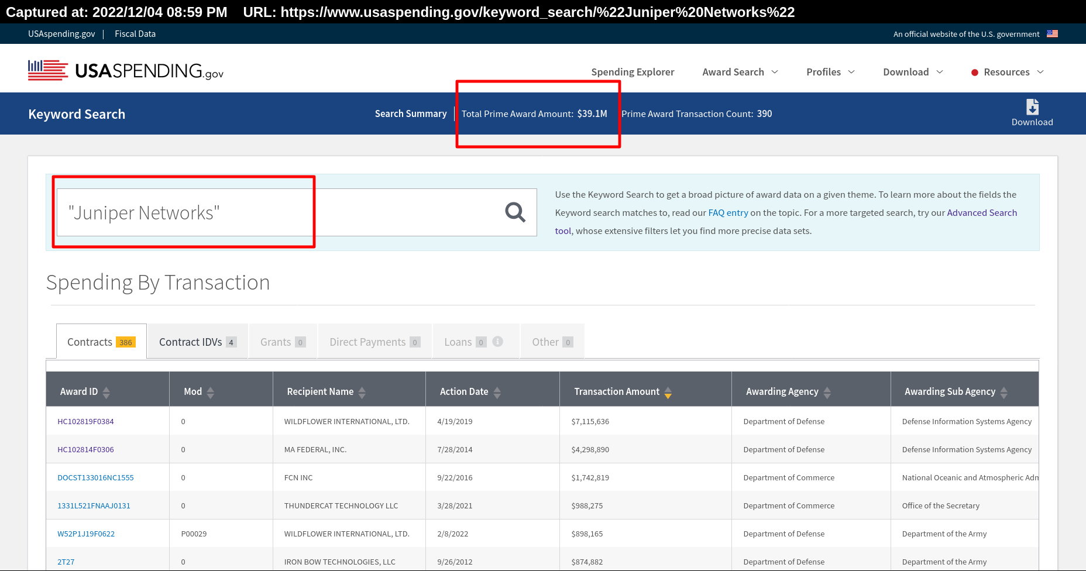Viewport: 1086px width, 571px height.
Task: Select the Contracts tab
Action: click(101, 342)
